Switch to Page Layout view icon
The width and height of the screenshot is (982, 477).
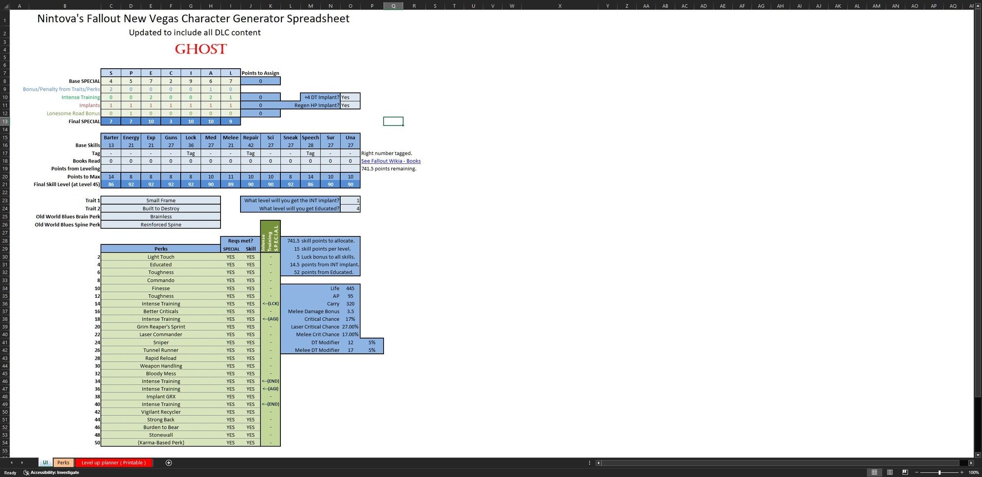click(x=890, y=472)
